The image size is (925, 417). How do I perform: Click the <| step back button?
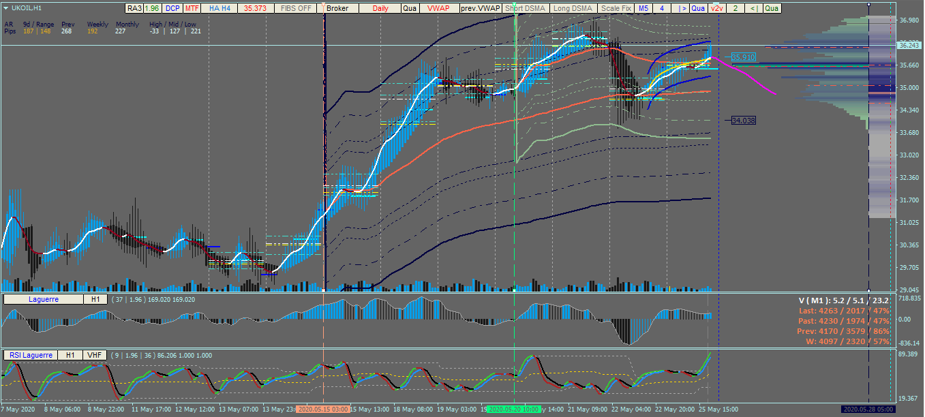pos(753,9)
